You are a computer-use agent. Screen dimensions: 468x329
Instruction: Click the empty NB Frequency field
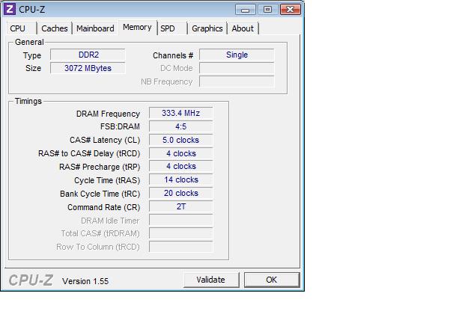click(237, 82)
